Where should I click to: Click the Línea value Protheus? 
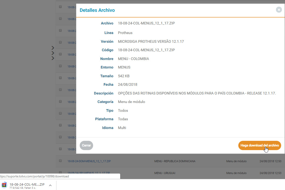tap(125, 33)
